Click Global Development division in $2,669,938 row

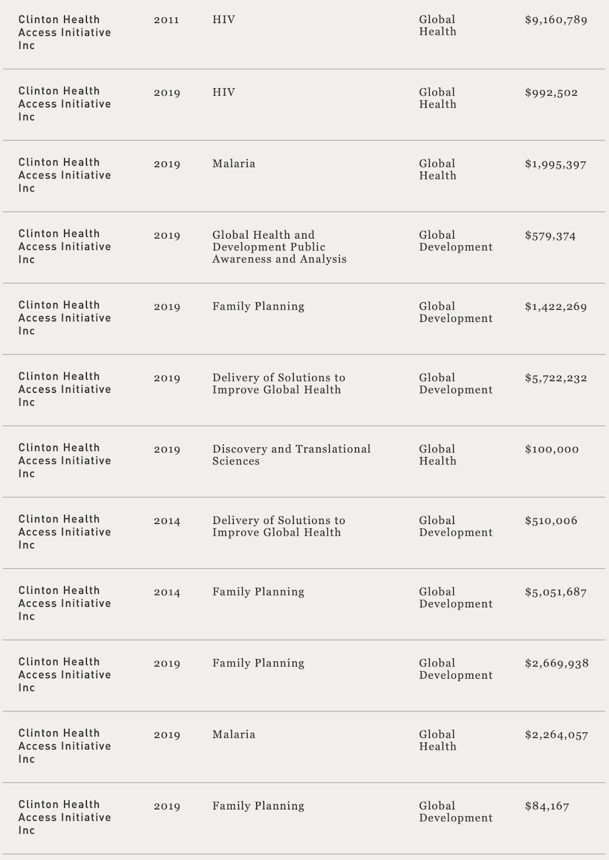point(455,669)
